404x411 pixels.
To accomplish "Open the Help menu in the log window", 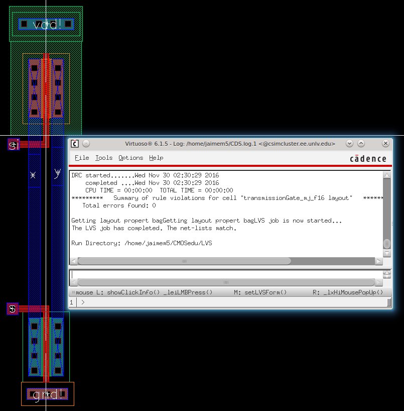I will pyautogui.click(x=156, y=158).
